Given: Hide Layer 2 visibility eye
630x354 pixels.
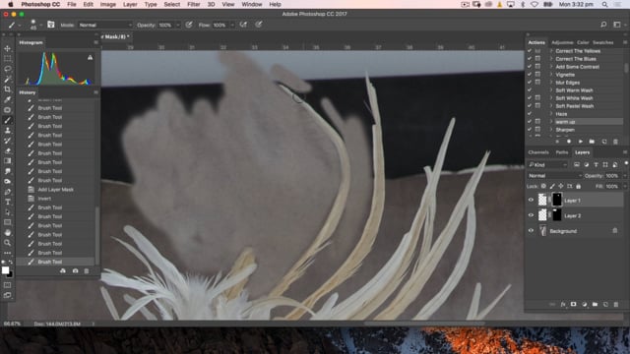Looking at the screenshot, I should 531,215.
